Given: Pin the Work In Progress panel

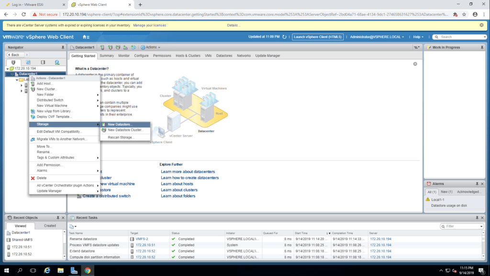Looking at the screenshot, I should pyautogui.click(x=482, y=47).
